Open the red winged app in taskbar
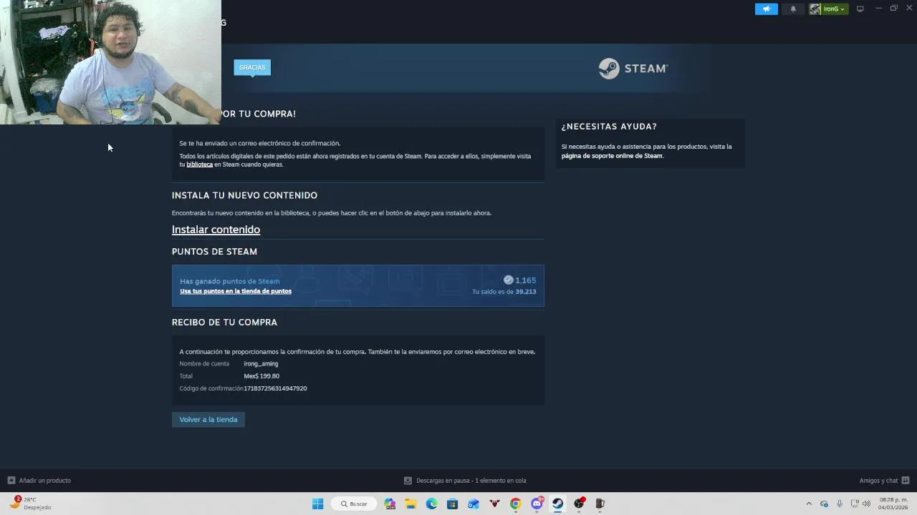 494,504
